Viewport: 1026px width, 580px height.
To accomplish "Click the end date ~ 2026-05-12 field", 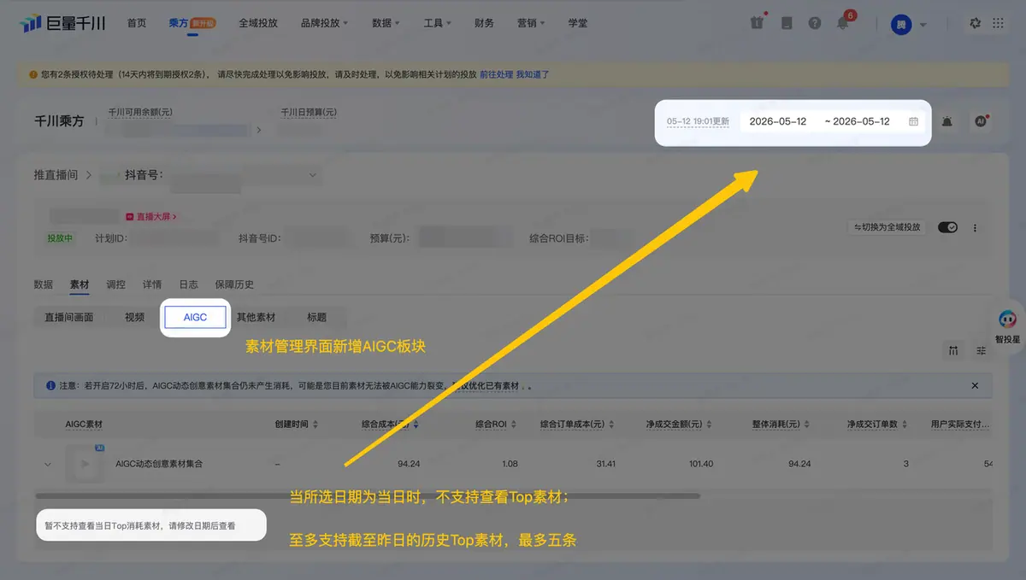I will click(858, 121).
